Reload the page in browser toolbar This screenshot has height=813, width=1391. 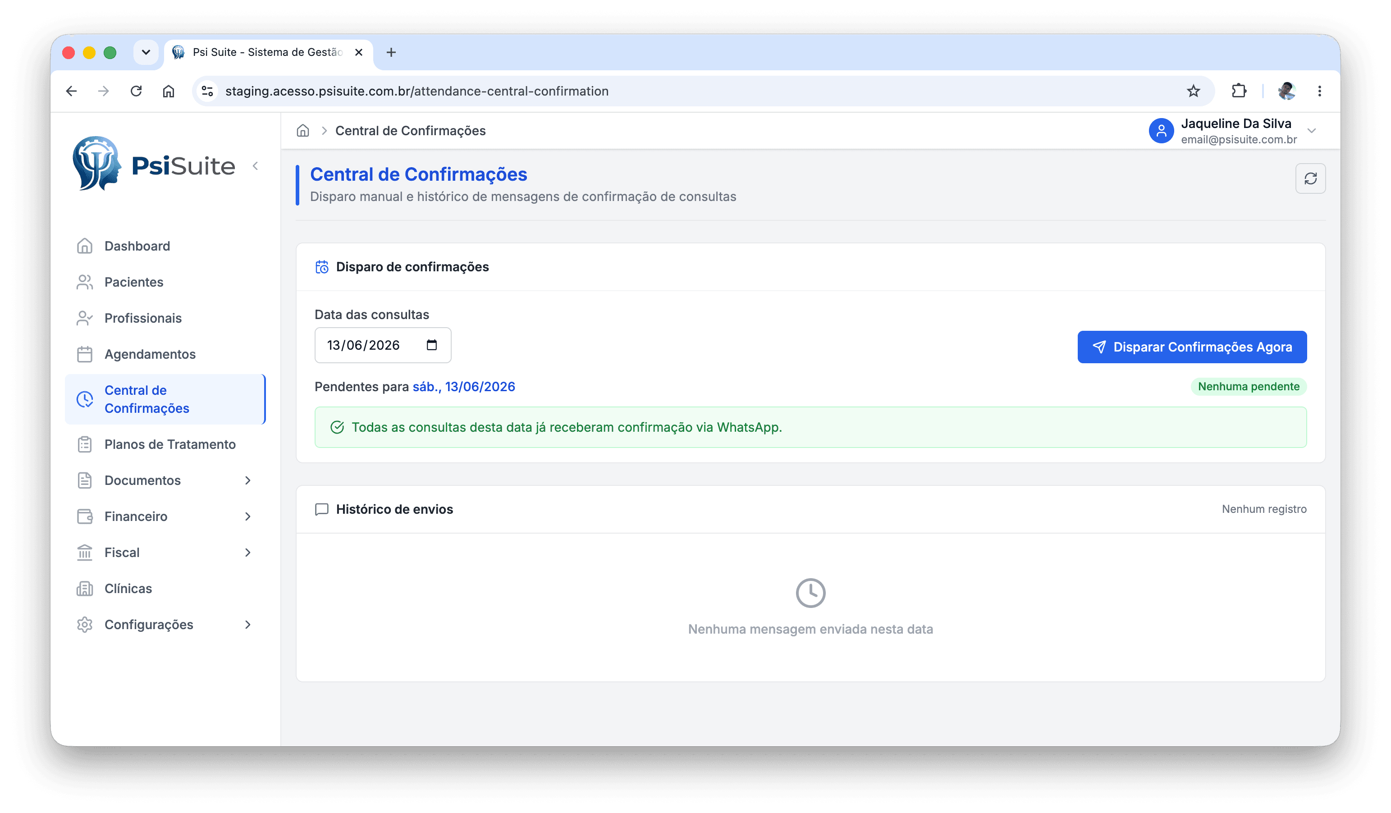coord(136,91)
